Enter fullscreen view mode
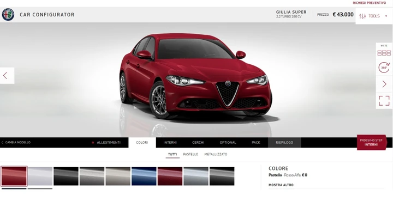The height and width of the screenshot is (201, 393). click(384, 101)
